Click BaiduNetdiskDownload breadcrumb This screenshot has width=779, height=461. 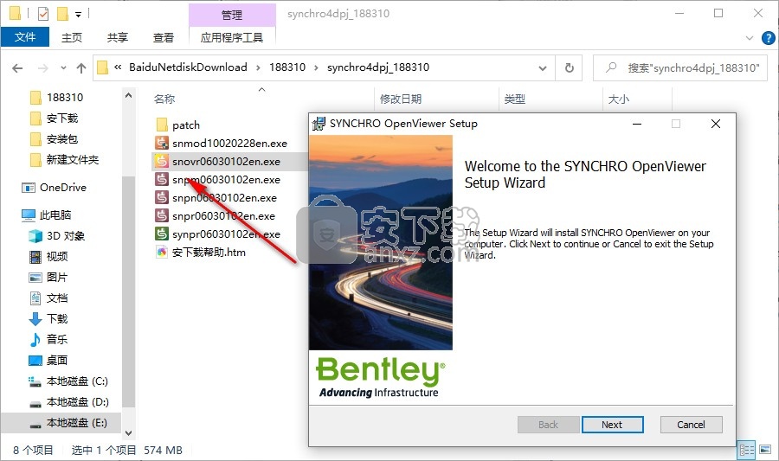188,67
